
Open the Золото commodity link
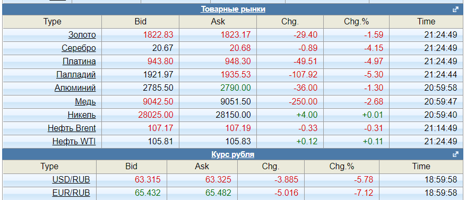click(82, 35)
